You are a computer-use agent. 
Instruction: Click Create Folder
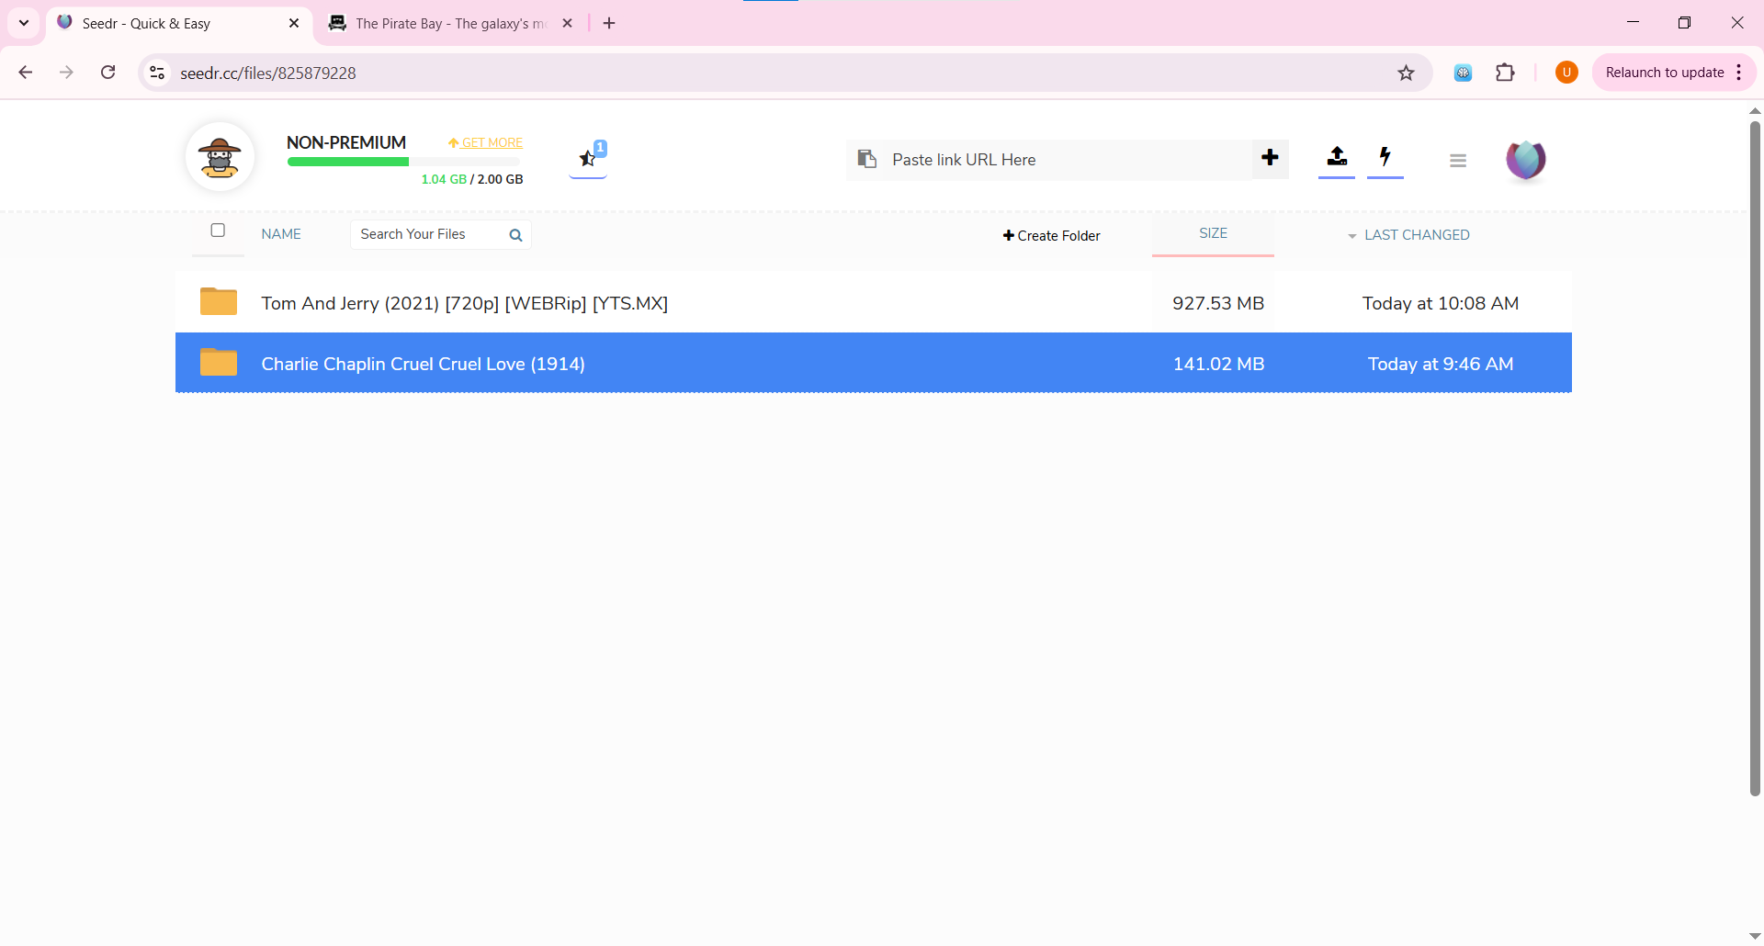point(1052,236)
